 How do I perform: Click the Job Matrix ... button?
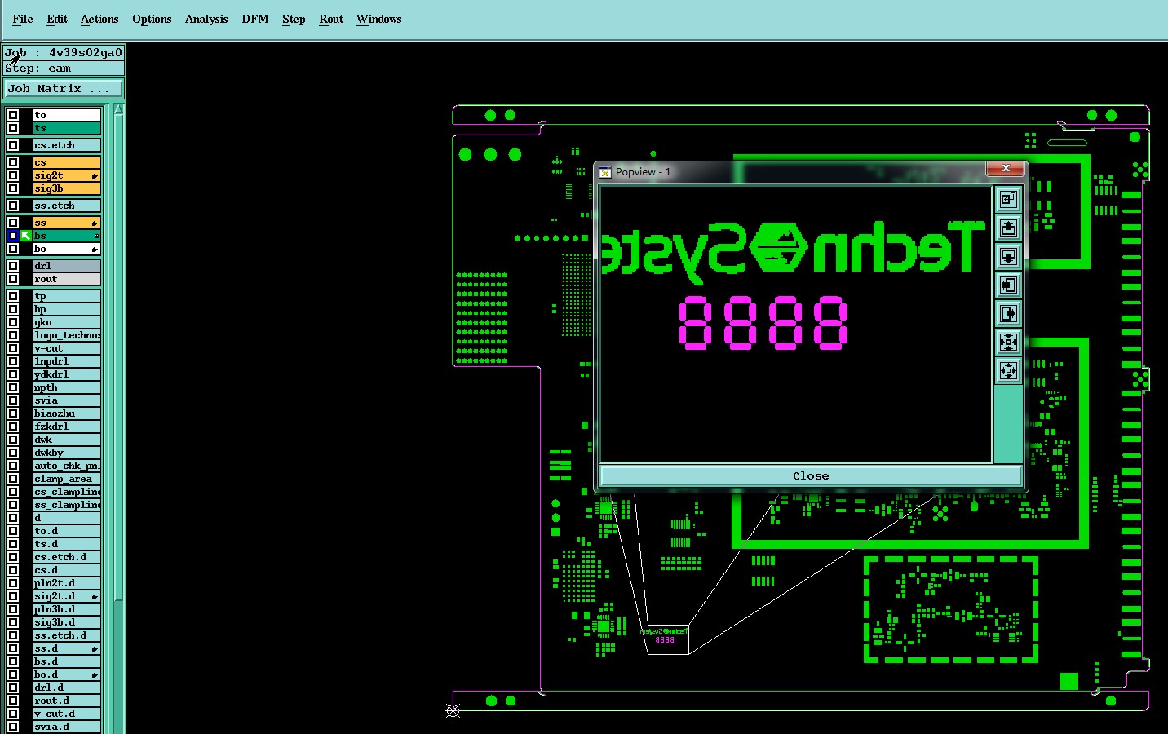[x=64, y=88]
